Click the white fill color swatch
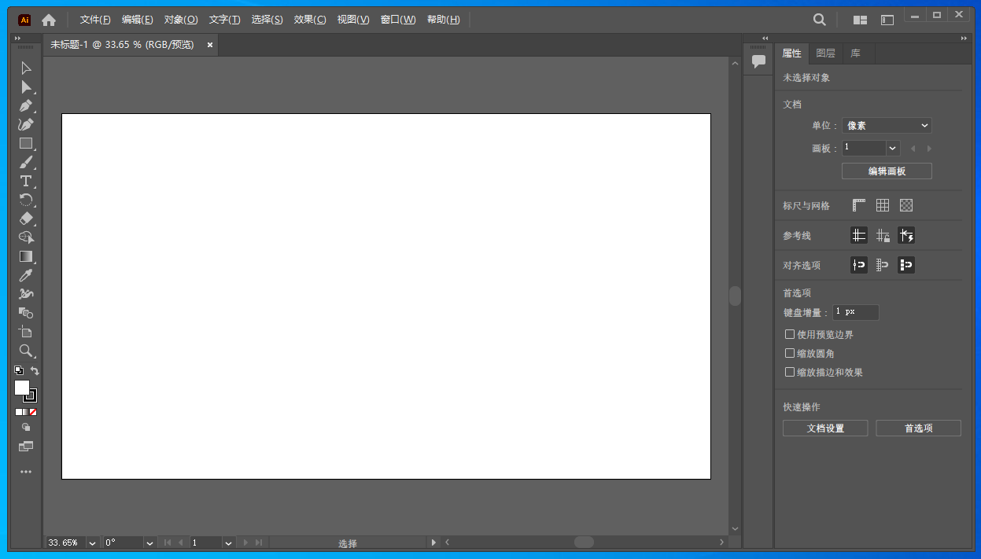The image size is (981, 559). coord(21,388)
